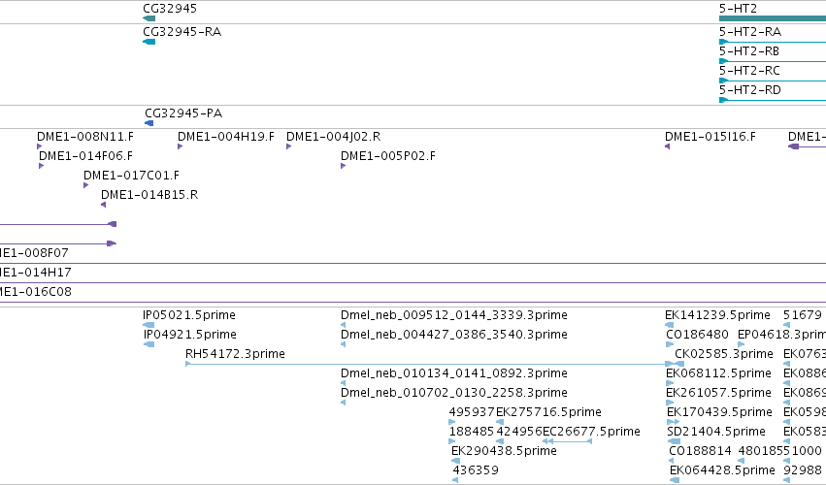Screen dimensions: 826x485
Task: Click the 480185 feature label
Action: tap(761, 451)
